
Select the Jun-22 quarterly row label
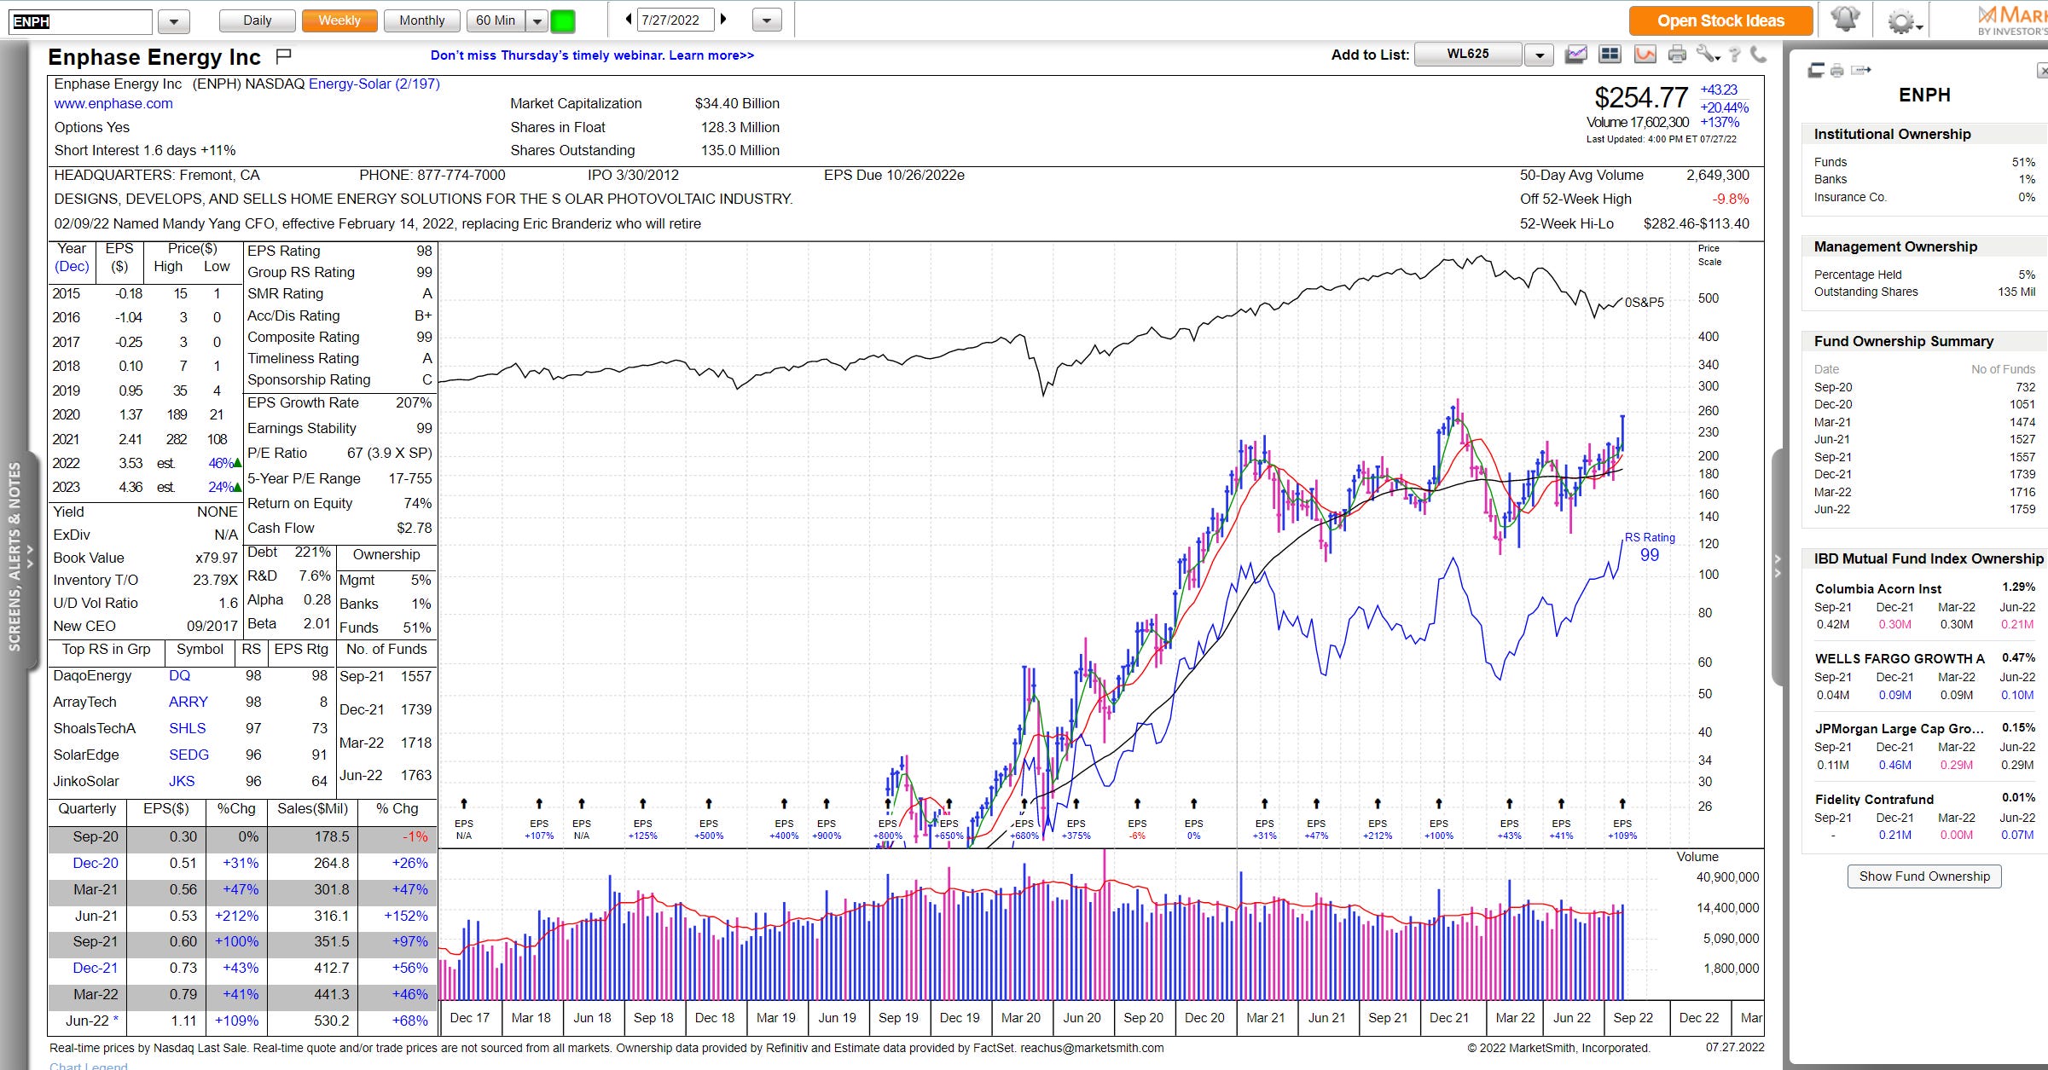[92, 1021]
